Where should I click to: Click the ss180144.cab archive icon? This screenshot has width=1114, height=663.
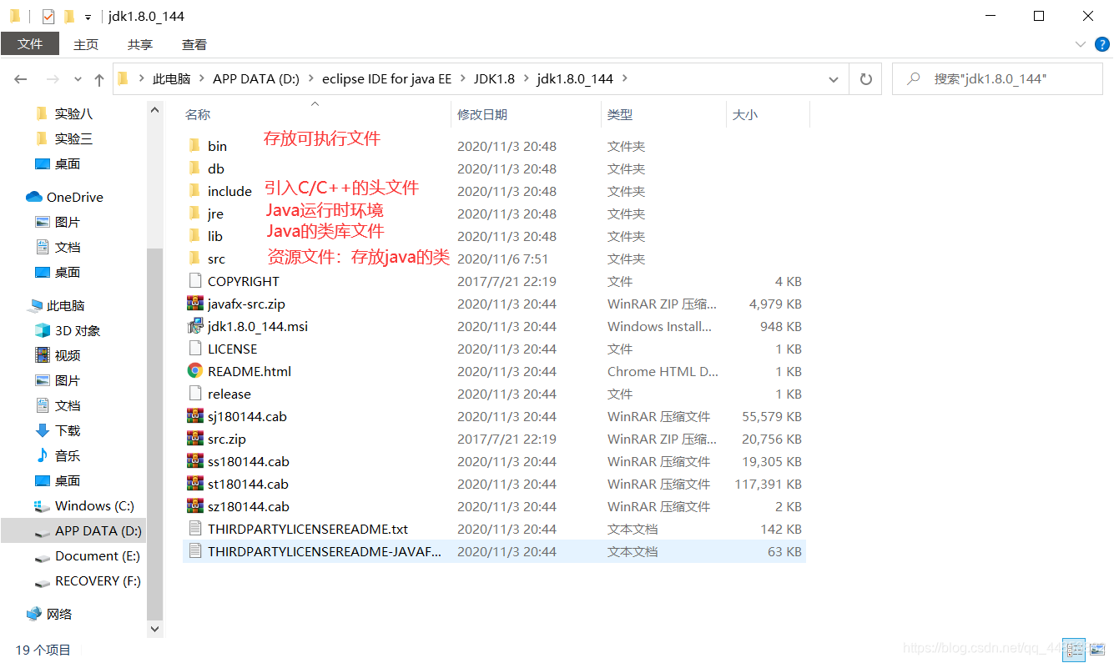point(194,461)
